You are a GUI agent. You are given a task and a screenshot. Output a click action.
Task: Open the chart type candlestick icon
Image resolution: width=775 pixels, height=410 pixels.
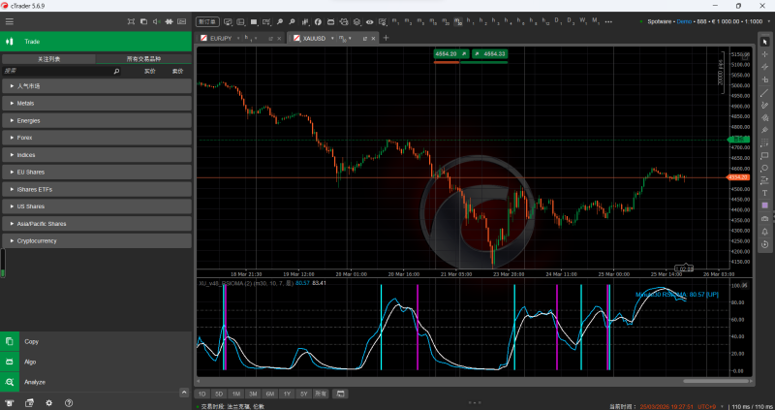point(305,21)
